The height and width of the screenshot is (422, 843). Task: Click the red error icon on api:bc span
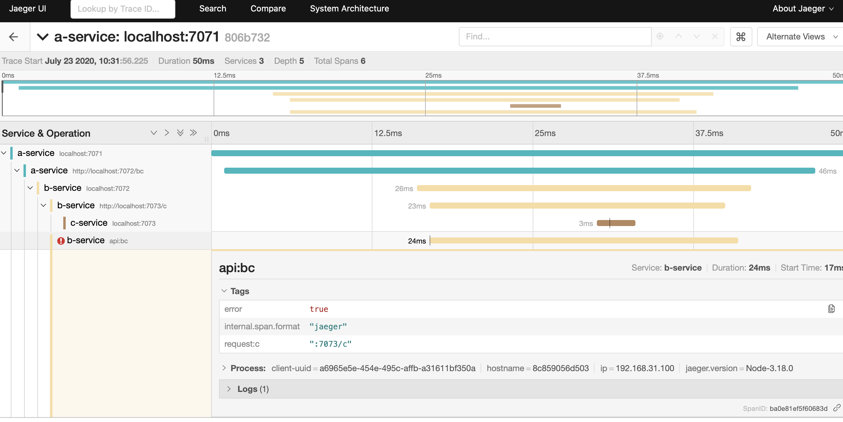(61, 240)
